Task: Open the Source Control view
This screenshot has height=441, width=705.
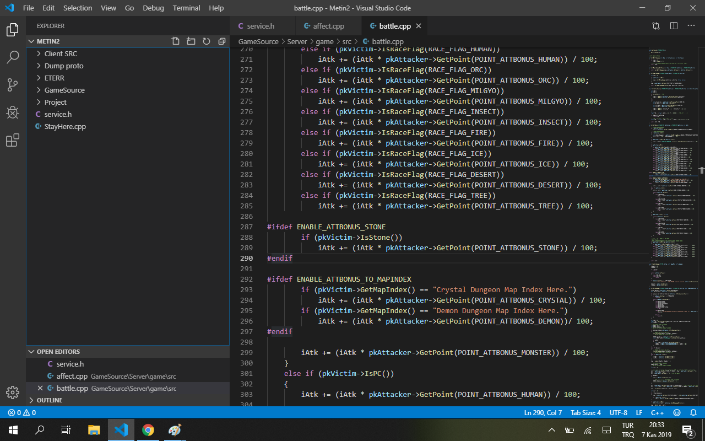Action: pyautogui.click(x=13, y=84)
